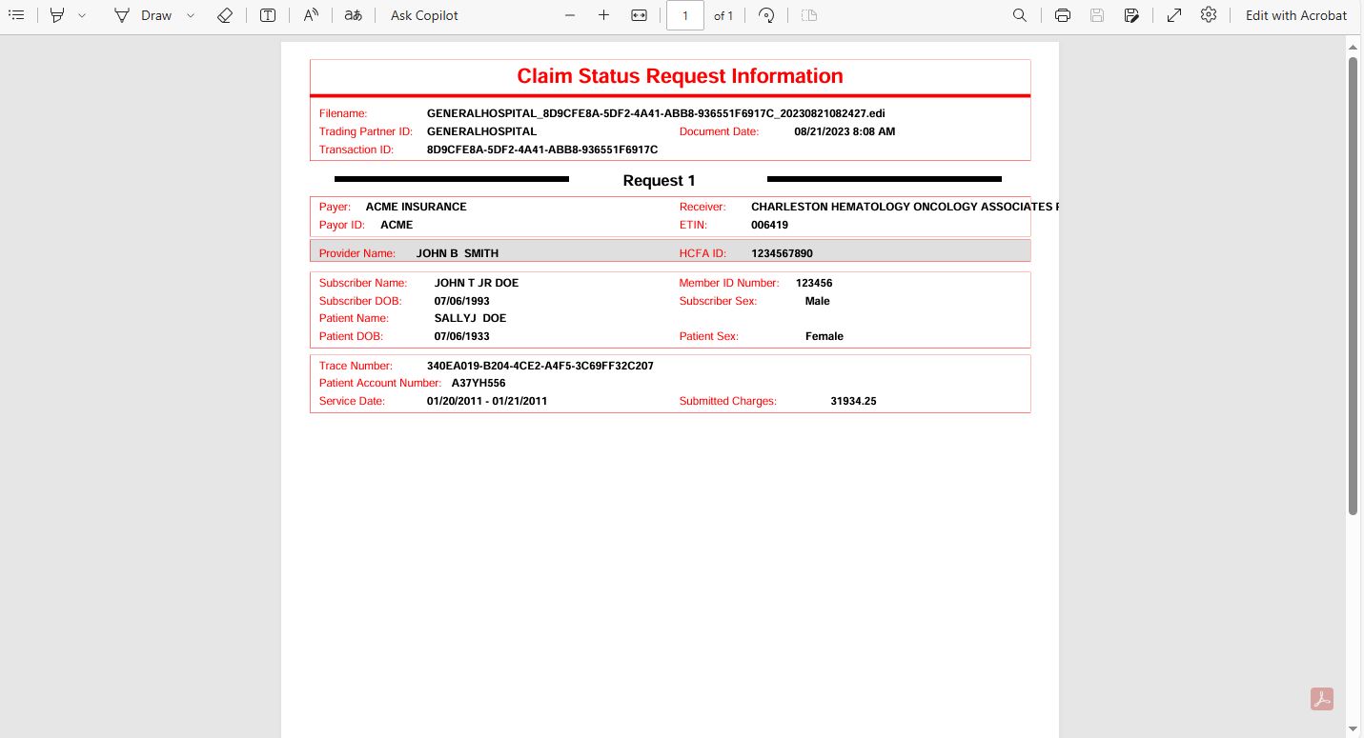This screenshot has height=738, width=1364.
Task: Print the PDF document
Action: click(1063, 15)
